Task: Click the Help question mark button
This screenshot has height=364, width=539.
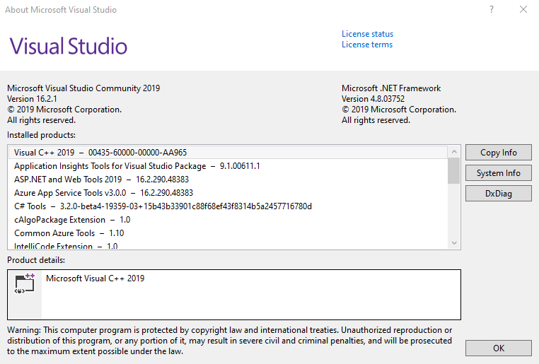Action: pyautogui.click(x=492, y=10)
